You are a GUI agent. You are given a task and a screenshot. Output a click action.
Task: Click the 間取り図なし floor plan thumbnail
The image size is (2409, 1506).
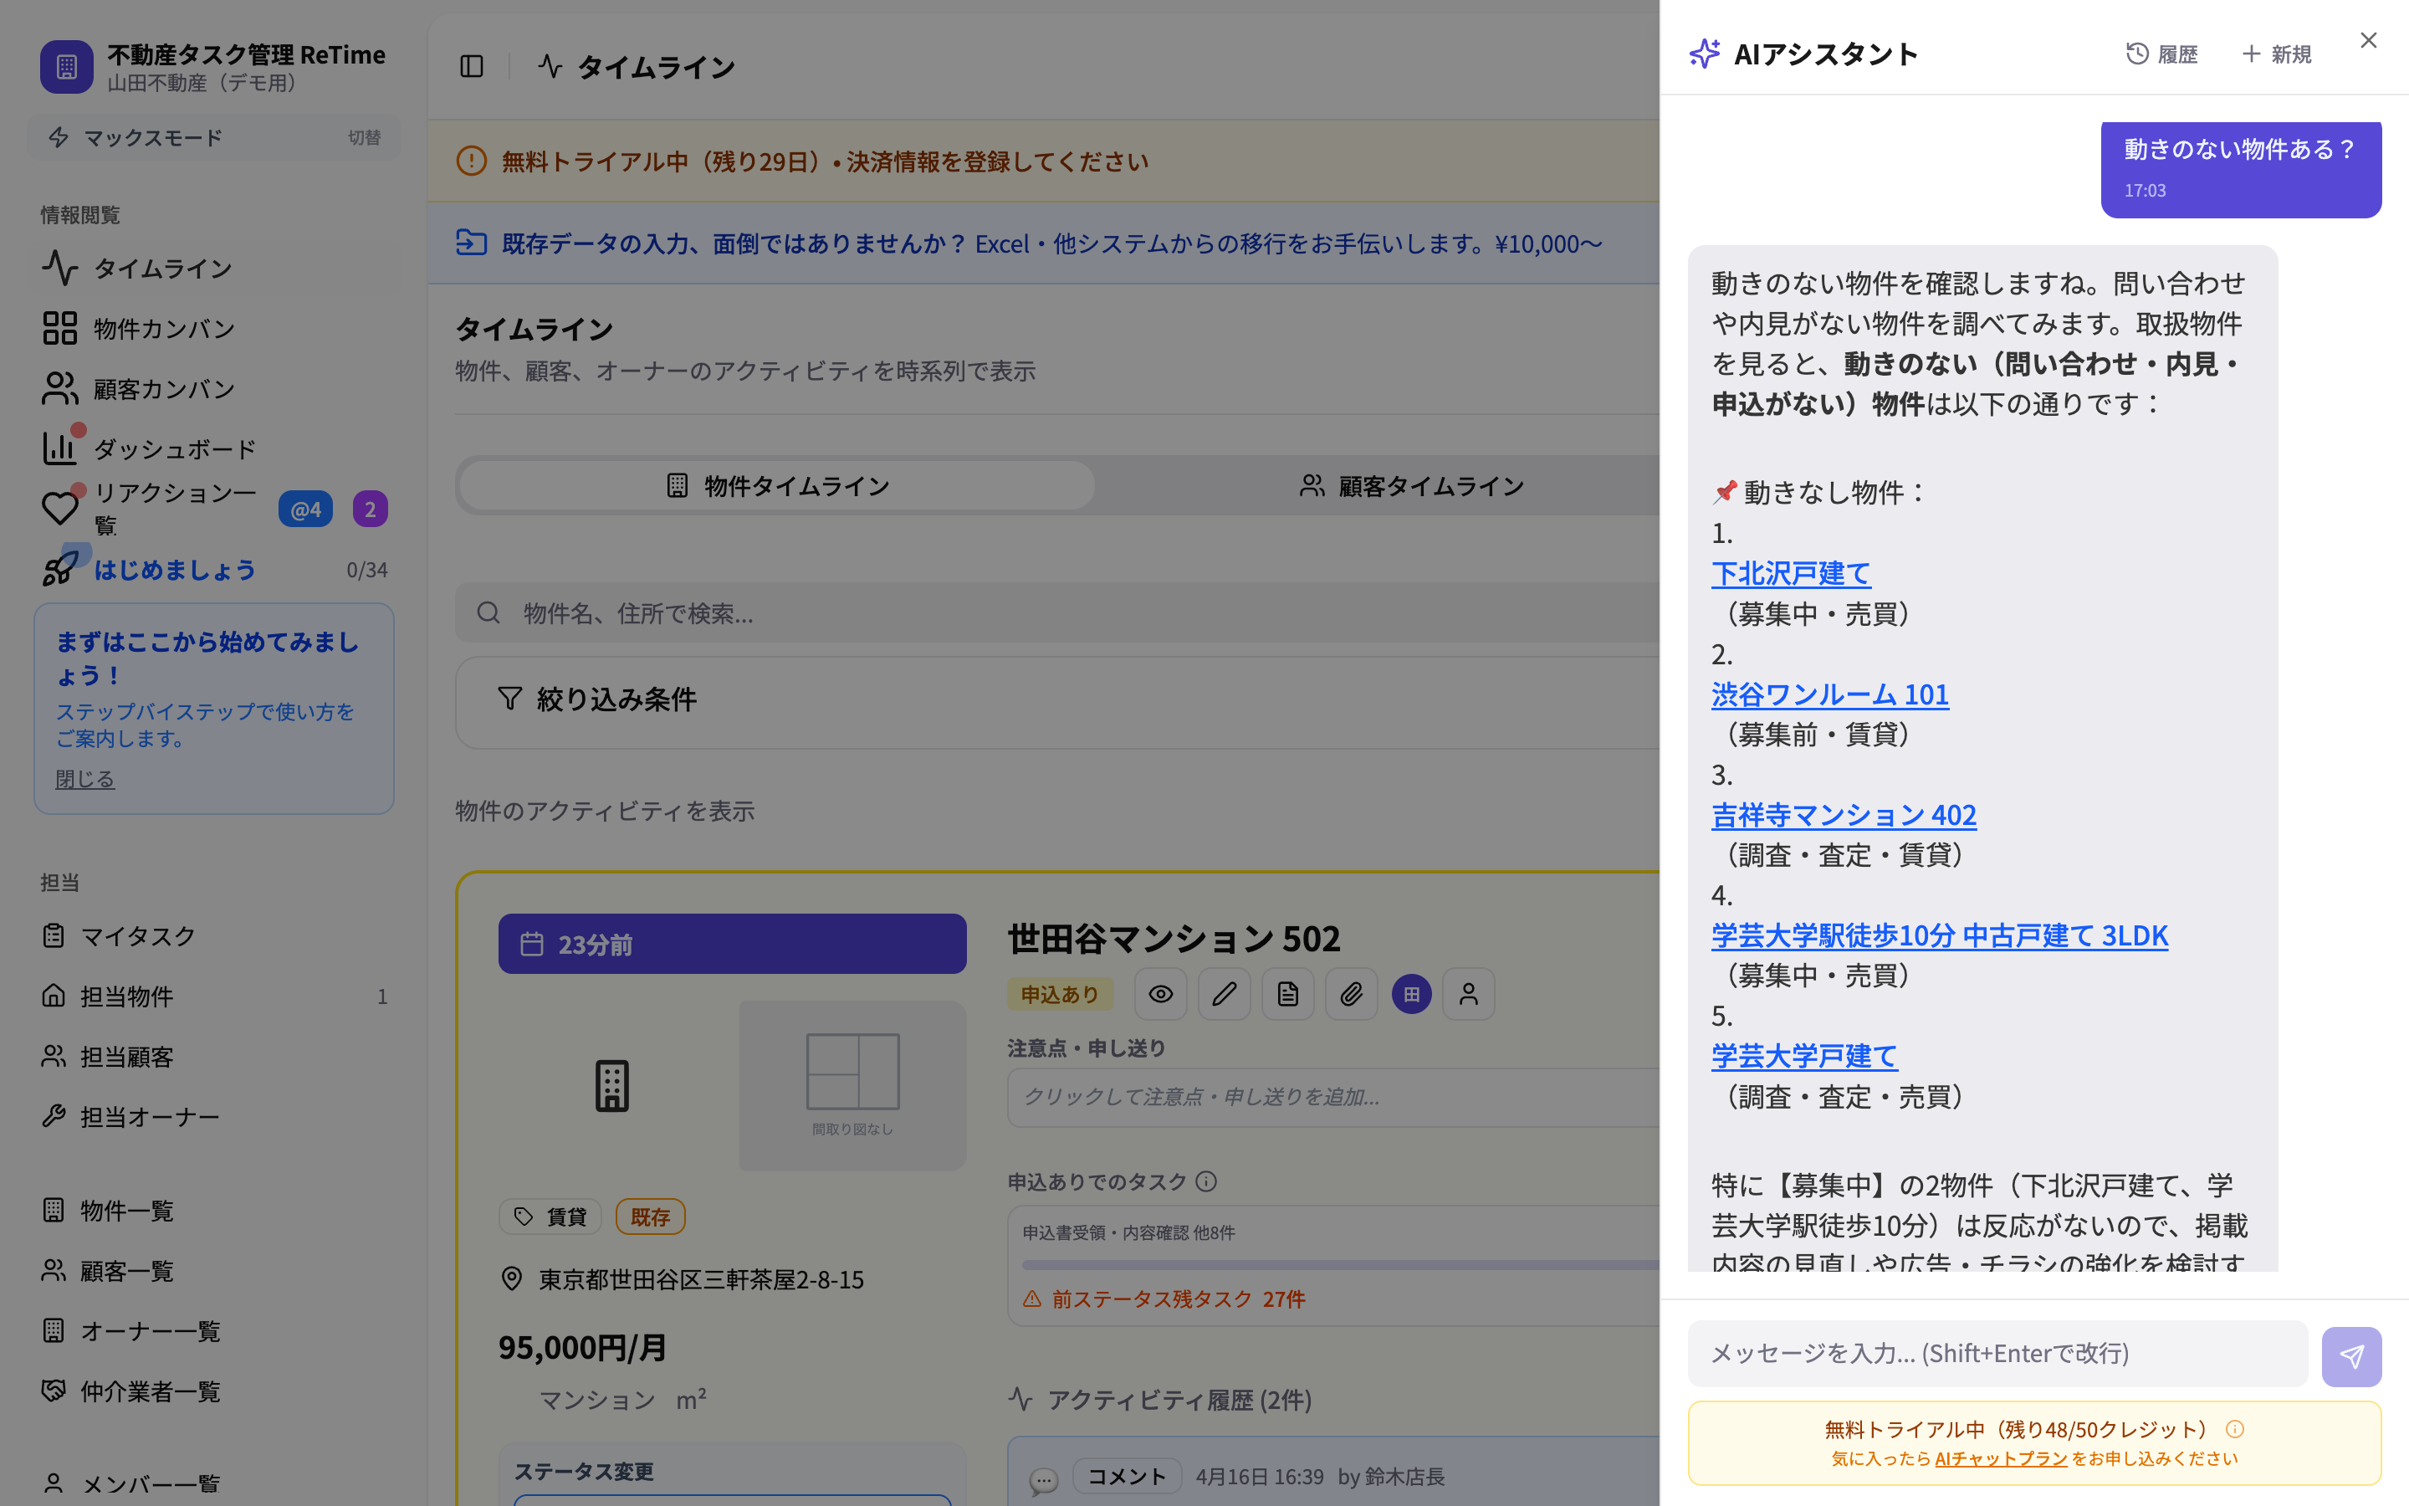852,1086
